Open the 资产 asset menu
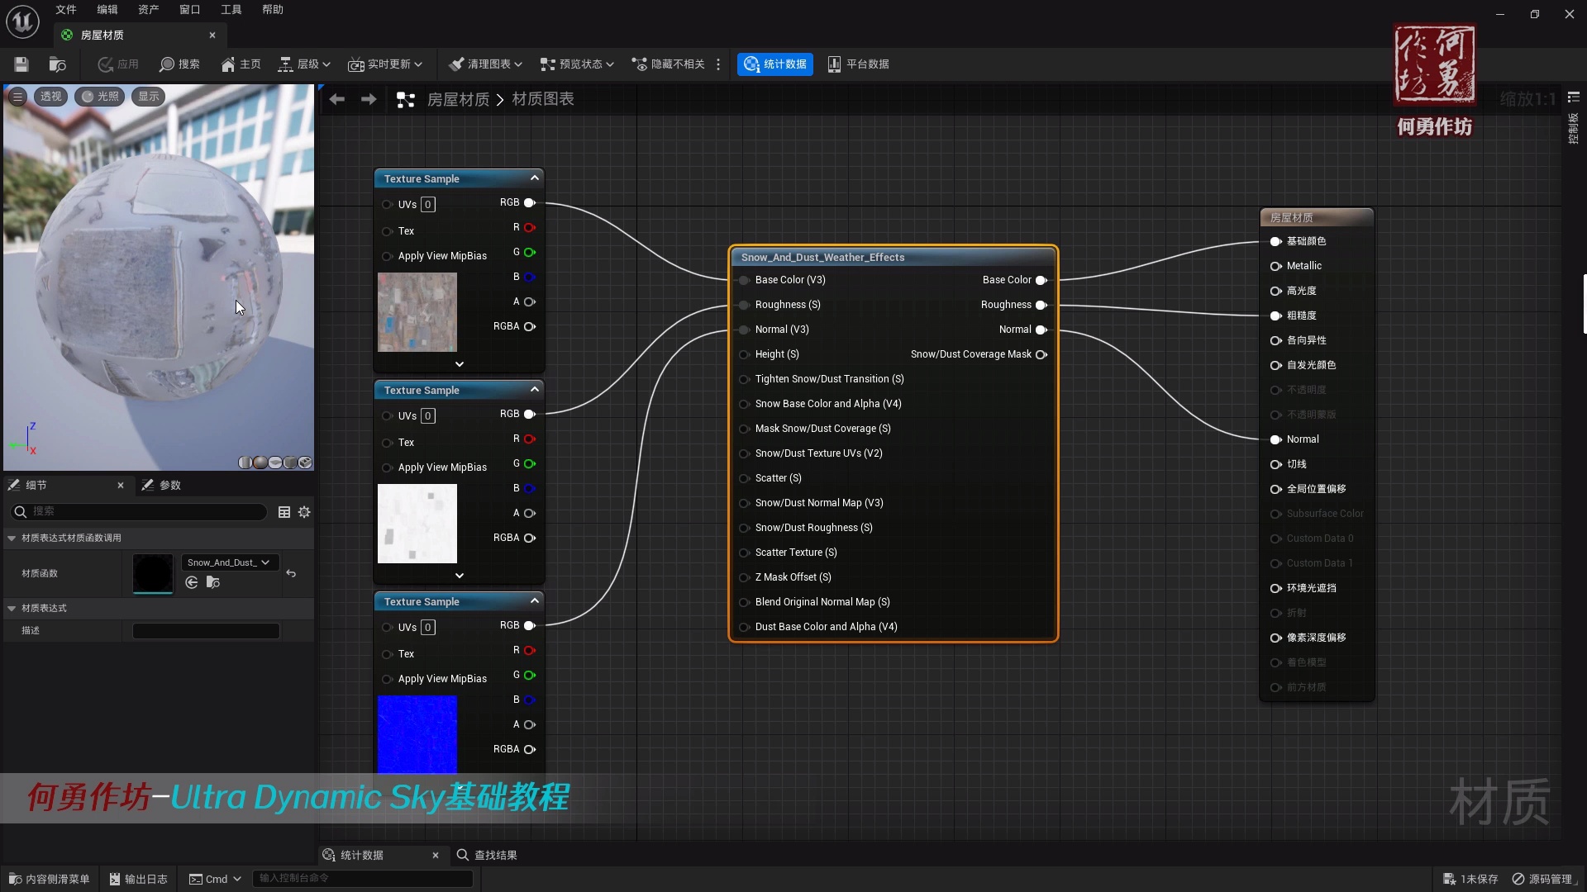Screen dimensions: 1587x892 point(148,10)
